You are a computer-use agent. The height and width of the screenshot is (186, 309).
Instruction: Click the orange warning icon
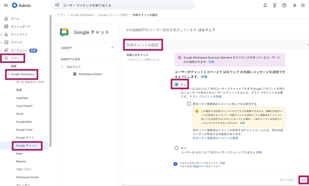197,111
